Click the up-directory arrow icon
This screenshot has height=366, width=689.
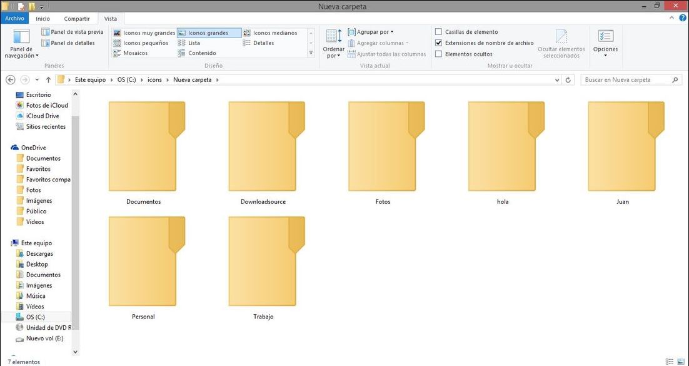click(48, 80)
